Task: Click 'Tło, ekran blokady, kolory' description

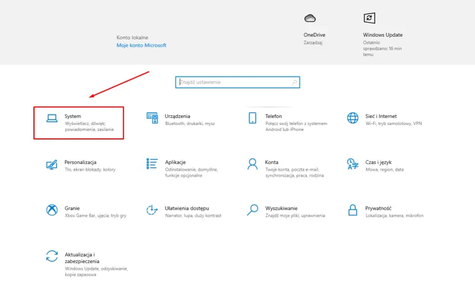Action: click(90, 169)
